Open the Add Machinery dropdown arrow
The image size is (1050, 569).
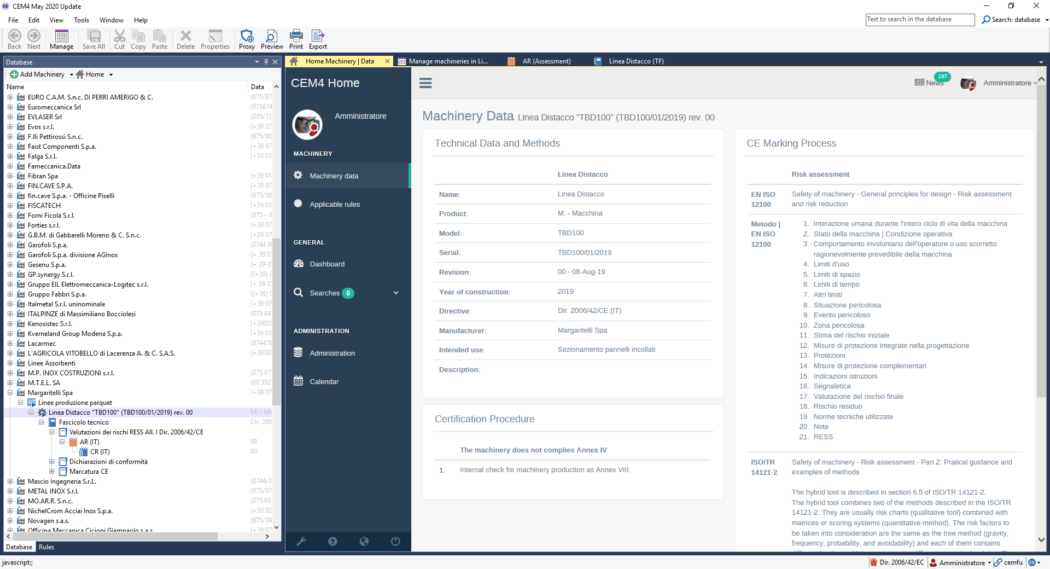click(x=71, y=75)
